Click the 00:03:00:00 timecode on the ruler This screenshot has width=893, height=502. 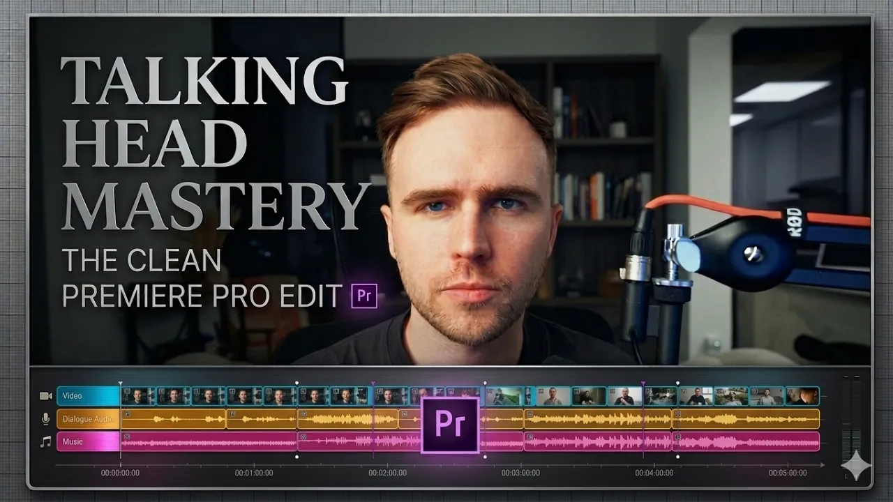pos(520,473)
